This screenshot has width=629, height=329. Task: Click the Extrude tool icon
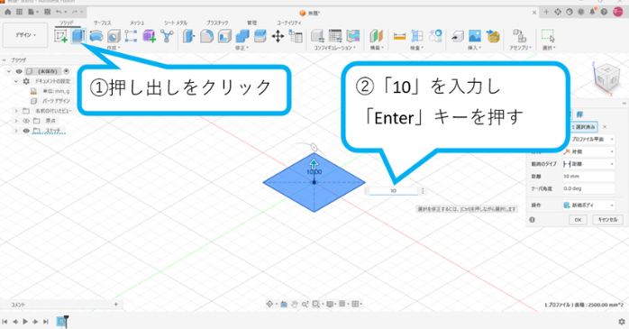click(x=77, y=36)
